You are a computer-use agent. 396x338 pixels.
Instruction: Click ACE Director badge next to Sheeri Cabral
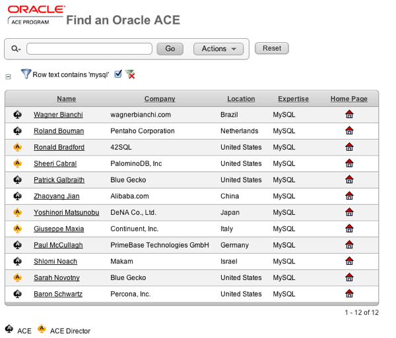click(x=18, y=163)
